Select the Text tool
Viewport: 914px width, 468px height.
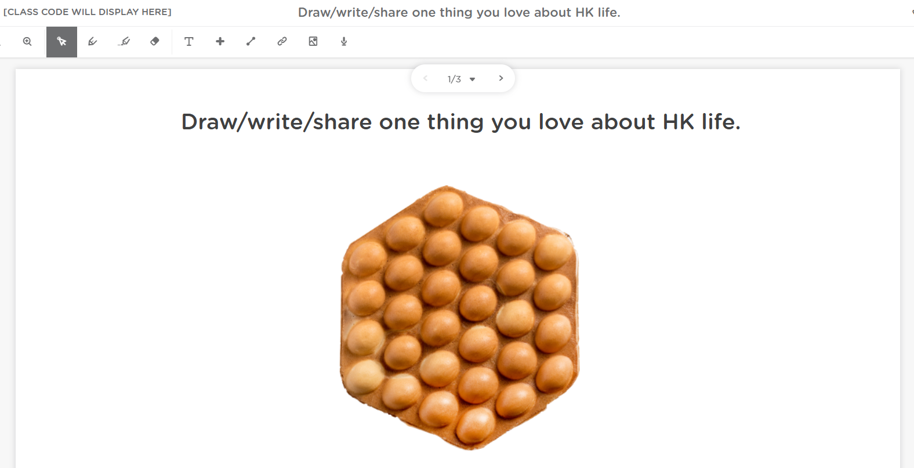pos(188,42)
